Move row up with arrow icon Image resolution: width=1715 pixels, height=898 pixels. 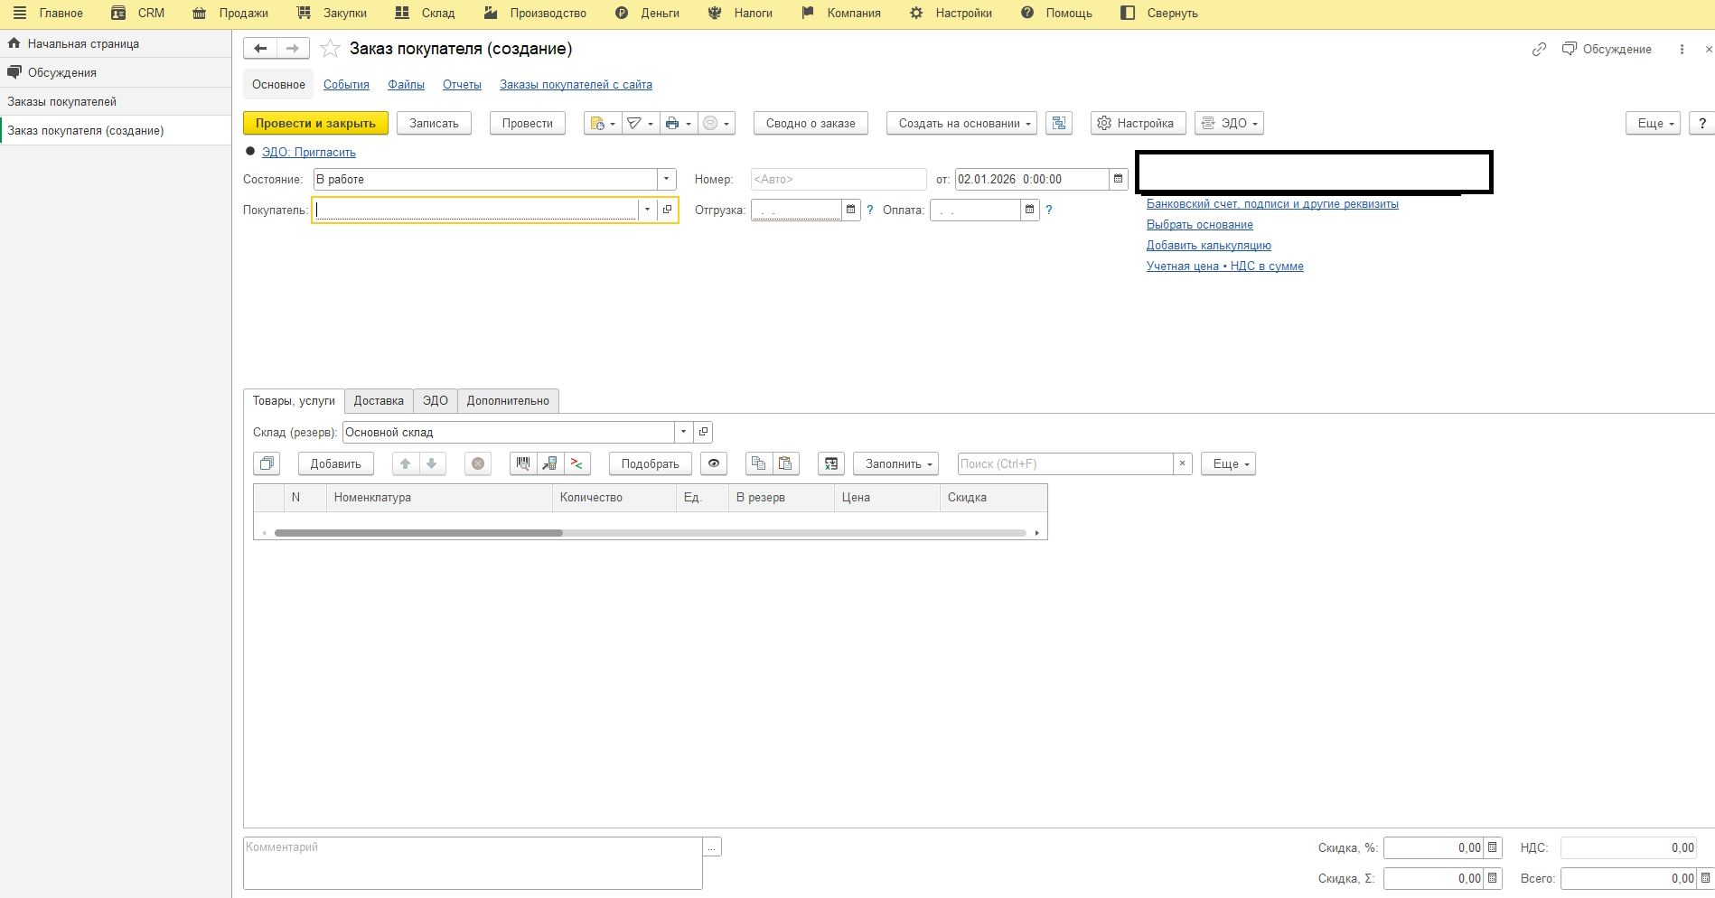(406, 463)
